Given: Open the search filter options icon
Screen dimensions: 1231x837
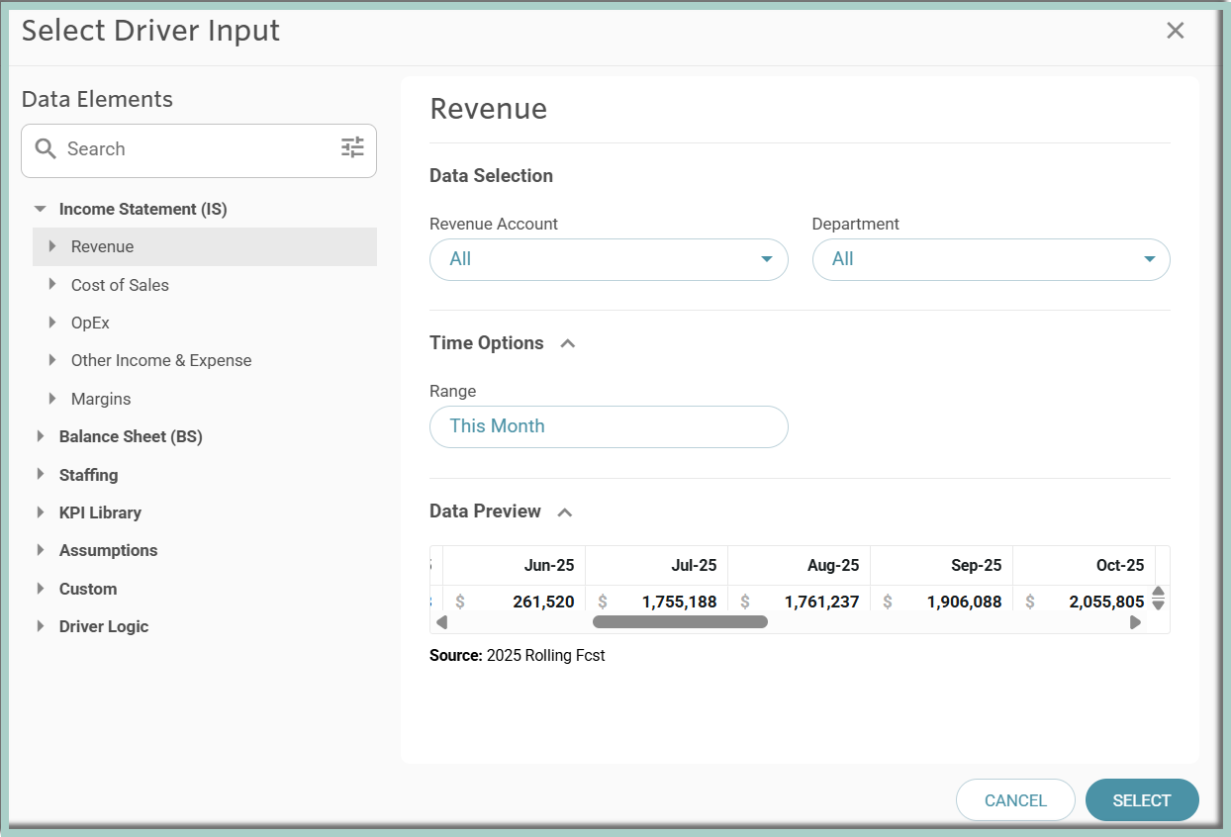Looking at the screenshot, I should (x=352, y=148).
